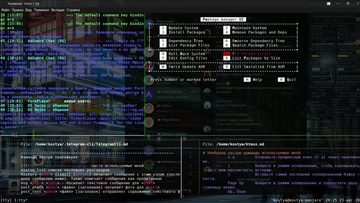Select option 8 Search Package Files
This screenshot has width=360, height=203.
click(x=251, y=45)
